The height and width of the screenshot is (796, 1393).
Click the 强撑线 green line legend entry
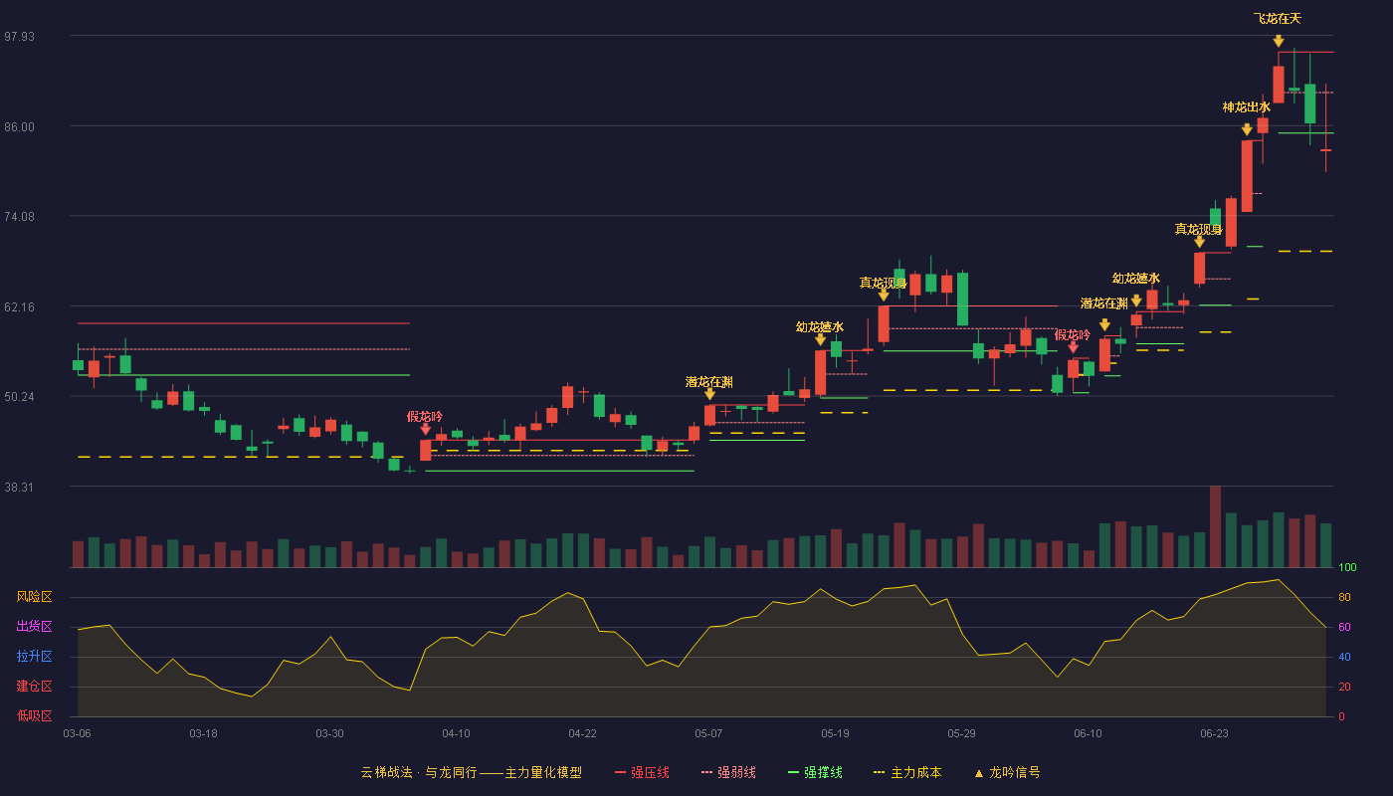[x=815, y=772]
